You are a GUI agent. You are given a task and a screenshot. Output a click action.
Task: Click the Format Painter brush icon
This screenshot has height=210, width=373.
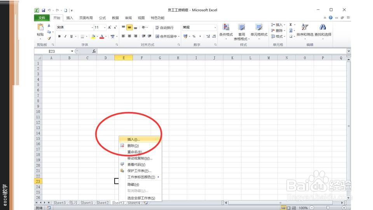49,38
